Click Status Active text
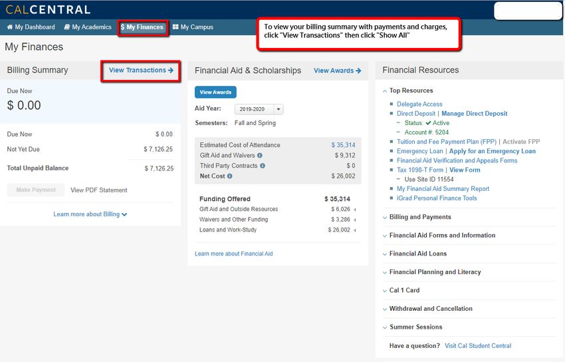Viewport: 565px width, 362px height. 427,123
